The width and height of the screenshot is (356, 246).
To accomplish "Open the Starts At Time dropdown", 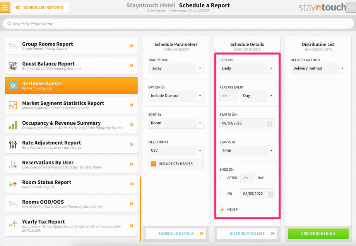I will (x=247, y=150).
